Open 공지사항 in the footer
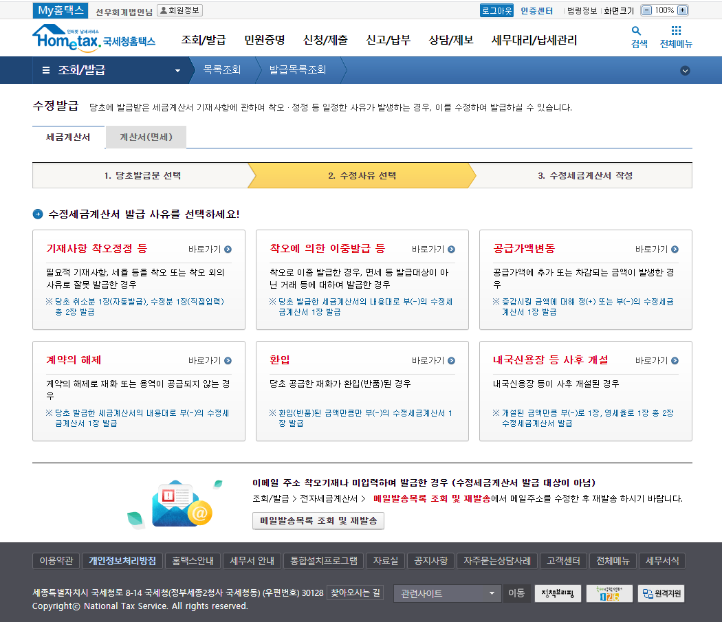Viewport: 722px width, 642px height. tap(430, 560)
